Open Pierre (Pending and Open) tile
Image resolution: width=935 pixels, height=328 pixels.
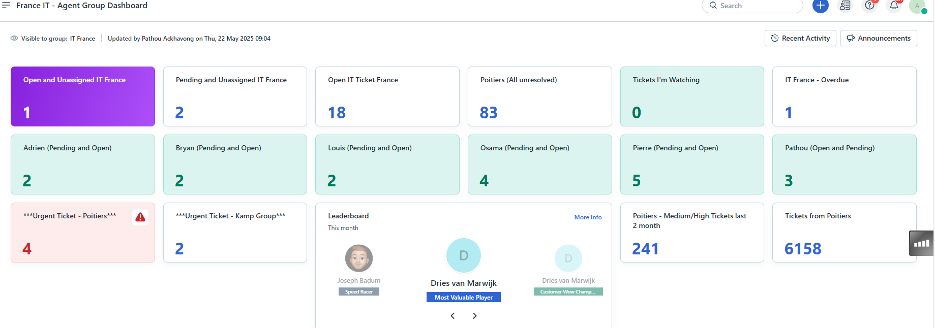(692, 165)
